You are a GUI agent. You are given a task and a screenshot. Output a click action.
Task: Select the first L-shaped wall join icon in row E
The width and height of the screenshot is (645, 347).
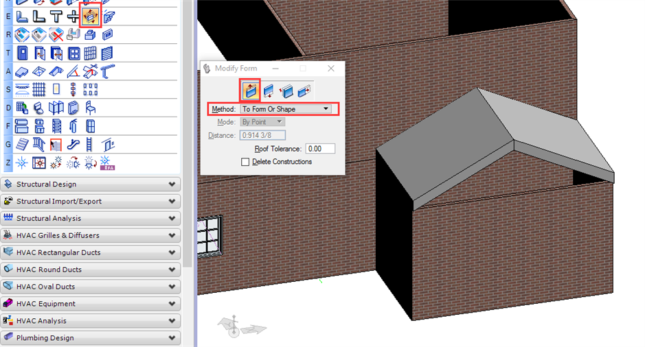click(x=22, y=17)
